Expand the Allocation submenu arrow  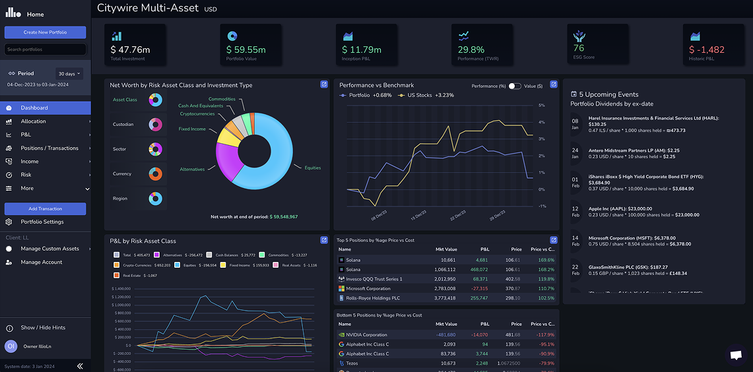tap(90, 122)
